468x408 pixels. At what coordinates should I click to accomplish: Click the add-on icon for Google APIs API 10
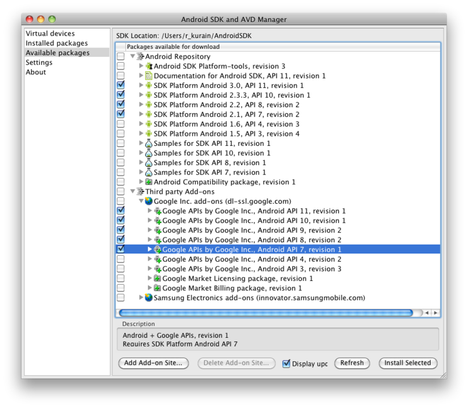pos(157,221)
